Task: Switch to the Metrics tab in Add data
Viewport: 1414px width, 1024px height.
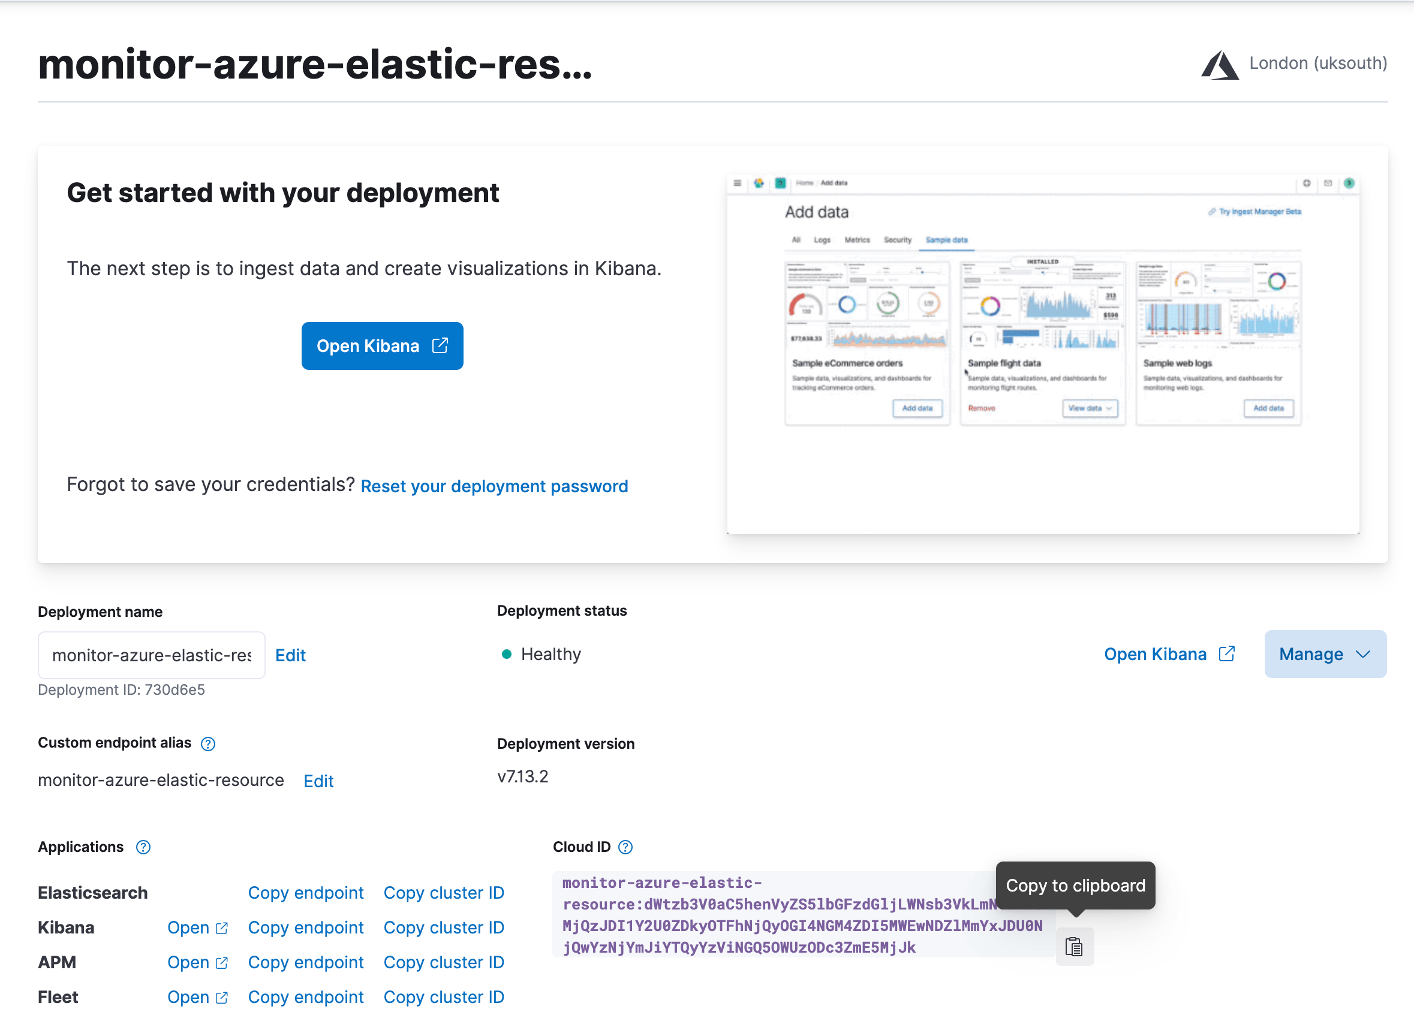Action: point(858,240)
